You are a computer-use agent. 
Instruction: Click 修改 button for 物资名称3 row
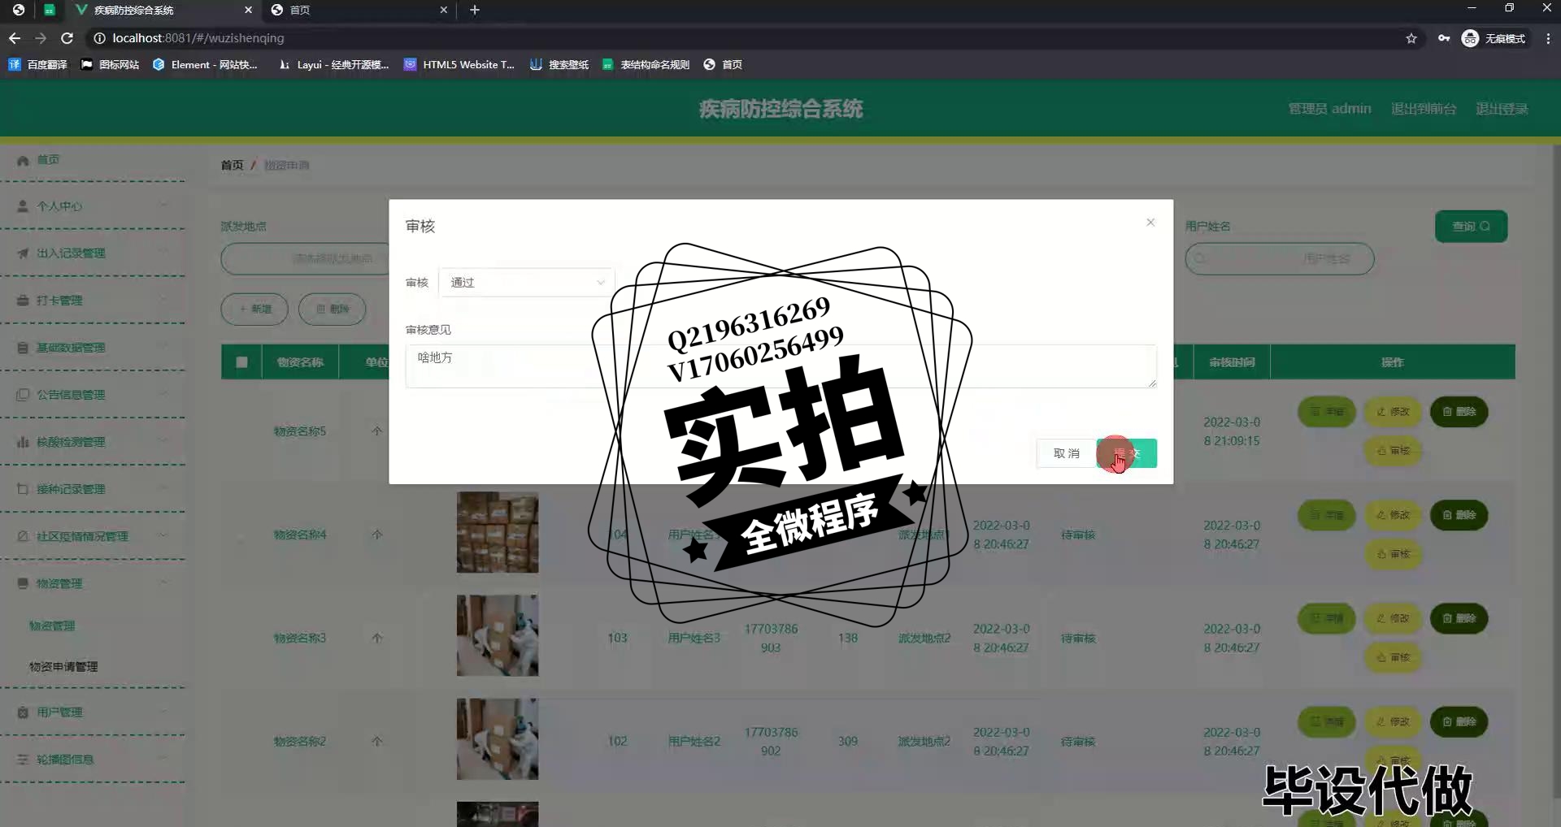(x=1393, y=618)
